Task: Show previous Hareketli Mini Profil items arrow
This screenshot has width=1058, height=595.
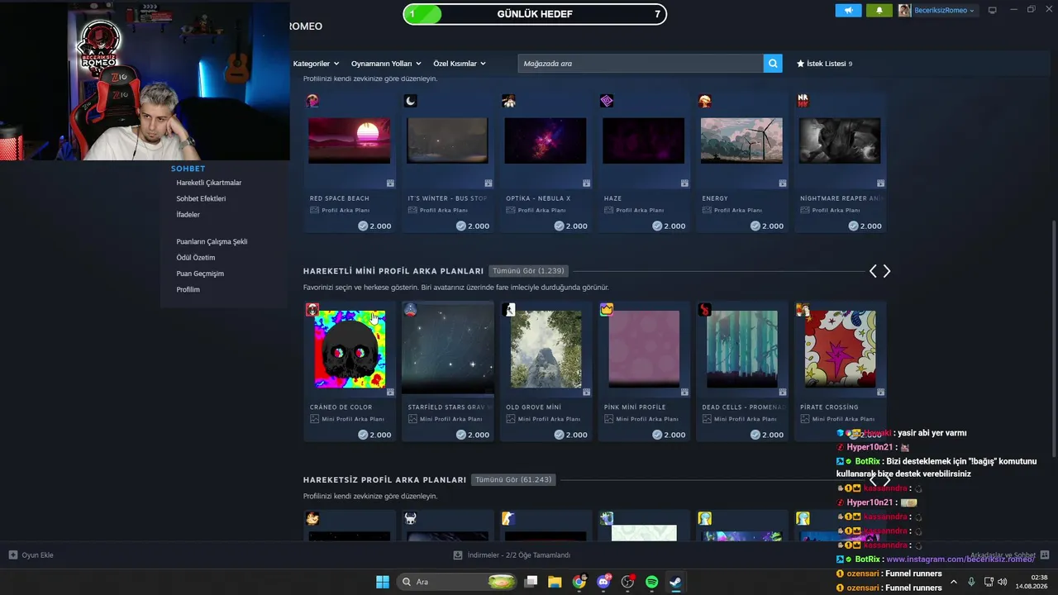Action: (x=873, y=271)
